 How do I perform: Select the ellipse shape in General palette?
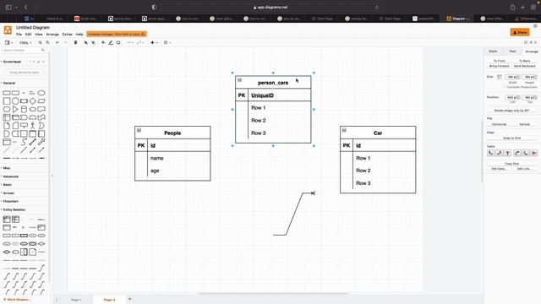tap(41, 93)
